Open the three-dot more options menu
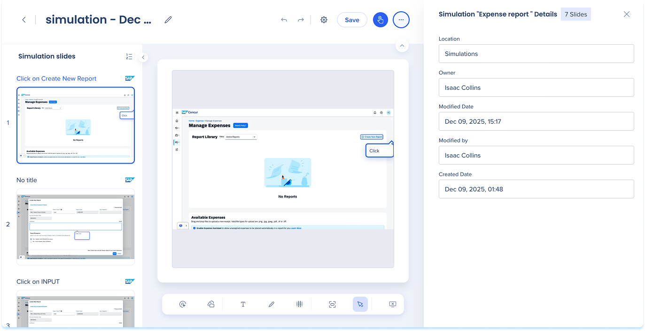This screenshot has width=645, height=331. pos(401,20)
